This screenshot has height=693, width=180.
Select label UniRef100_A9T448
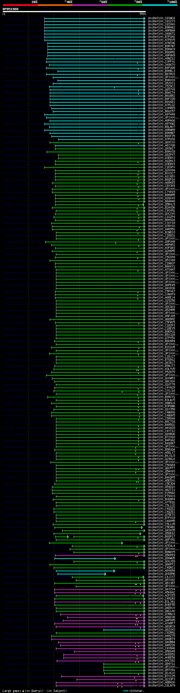[161, 115]
